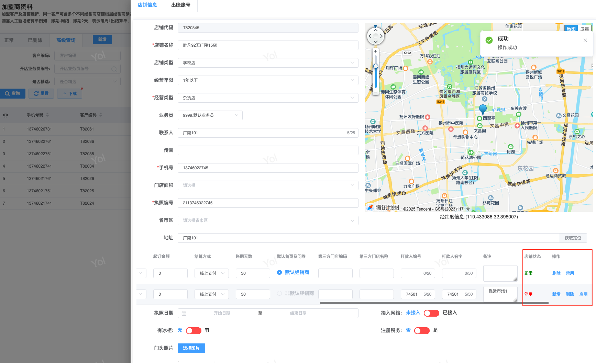Switch map to 卫星 view

pos(584,29)
